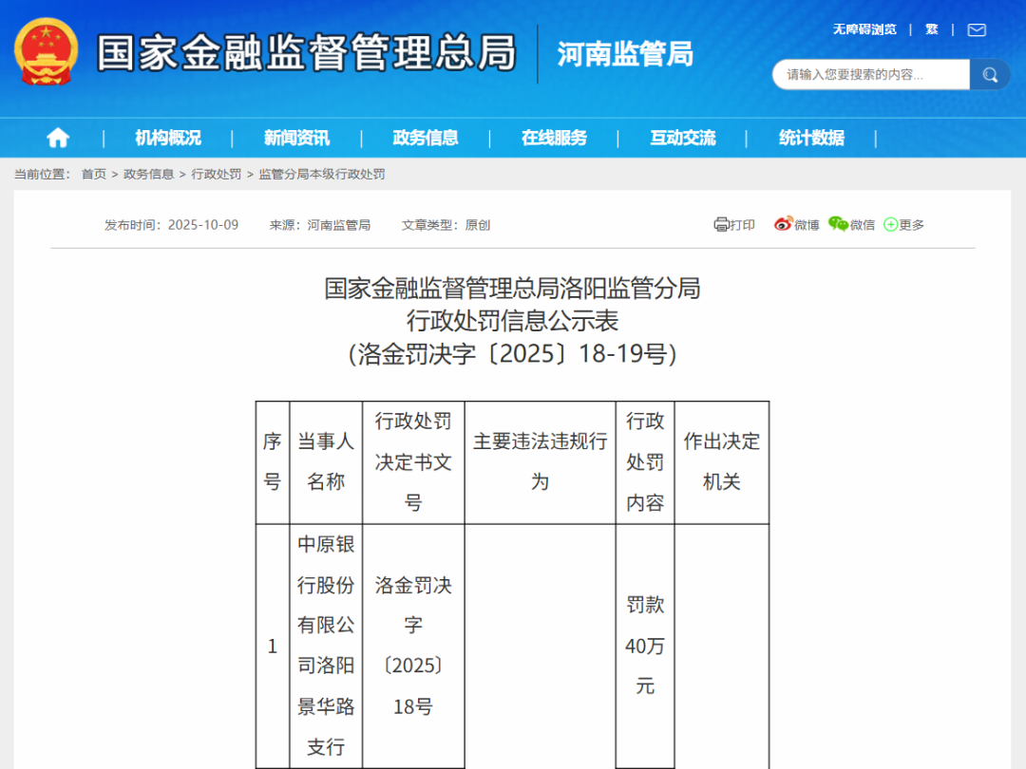Share via the WeChat icon
Screen dimensions: 1026x769
[x=838, y=224]
